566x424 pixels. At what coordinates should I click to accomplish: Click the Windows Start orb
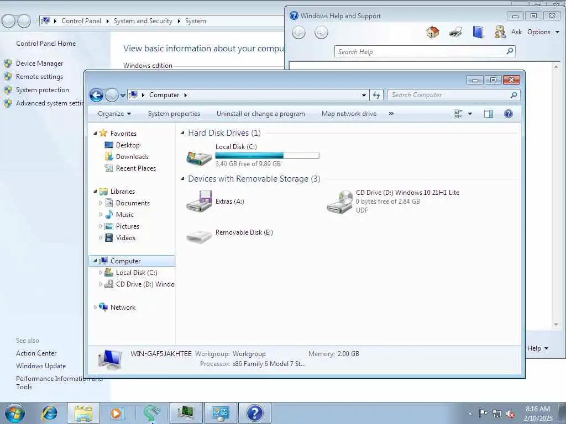click(15, 413)
